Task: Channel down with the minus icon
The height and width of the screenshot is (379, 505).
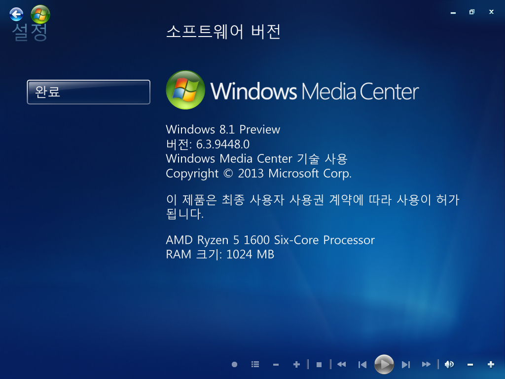Action: pos(276,365)
